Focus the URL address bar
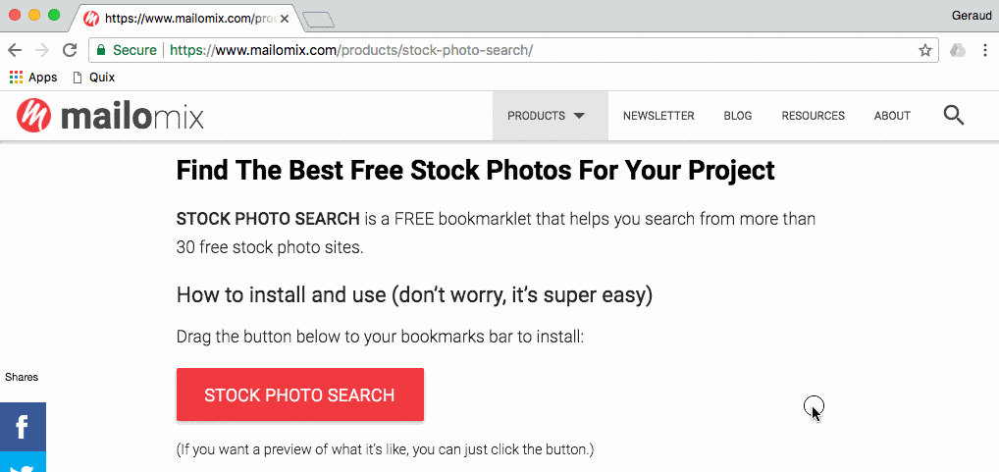 pyautogui.click(x=513, y=50)
